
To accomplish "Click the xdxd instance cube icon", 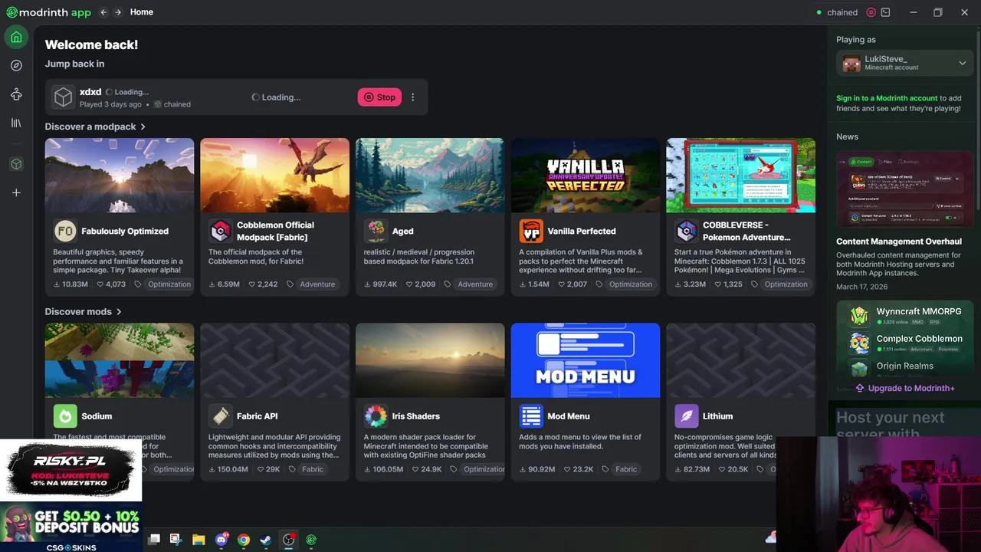I will (x=63, y=97).
